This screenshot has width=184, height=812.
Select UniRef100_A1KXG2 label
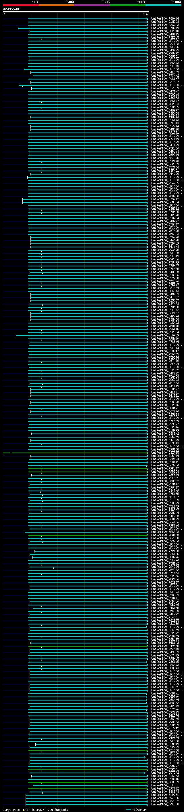point(165,323)
